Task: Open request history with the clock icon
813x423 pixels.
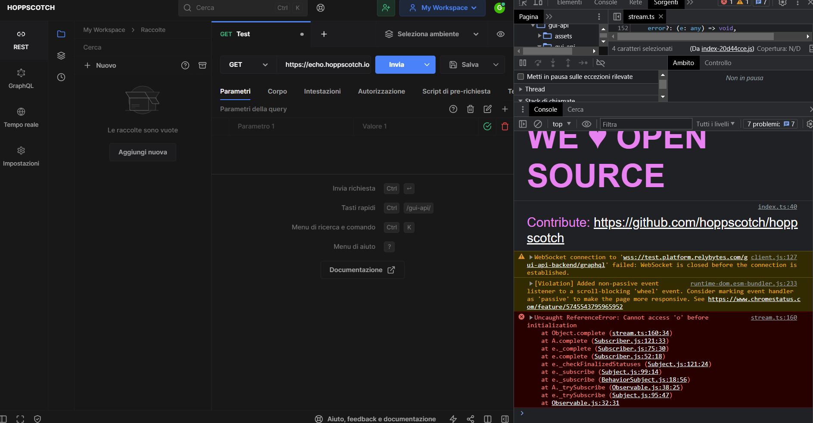Action: 61,77
